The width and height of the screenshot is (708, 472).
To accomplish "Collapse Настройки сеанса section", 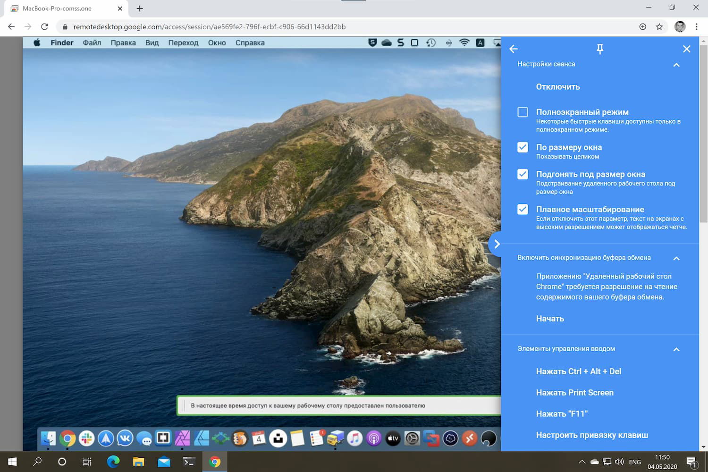I will (x=676, y=65).
